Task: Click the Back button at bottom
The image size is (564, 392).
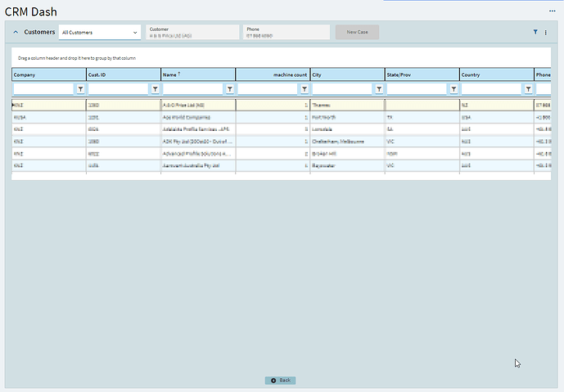Action: coord(280,380)
